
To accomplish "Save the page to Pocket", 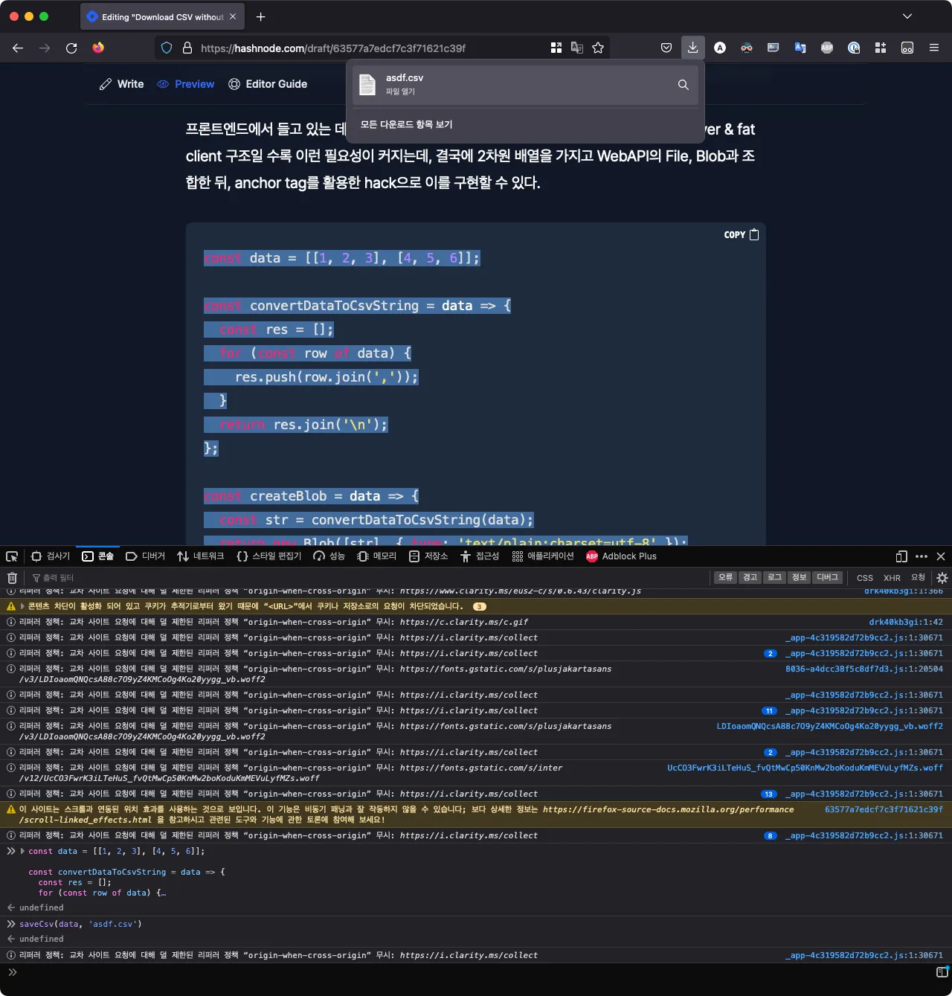I will pyautogui.click(x=666, y=48).
